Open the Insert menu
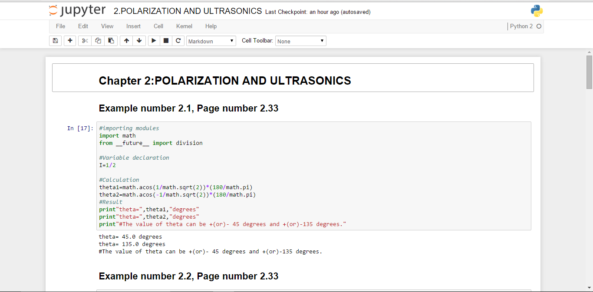 tap(133, 26)
